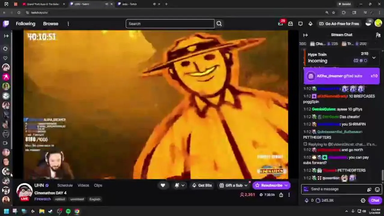Open Spotify from the taskbar
The image size is (384, 216).
[x=68, y=211]
